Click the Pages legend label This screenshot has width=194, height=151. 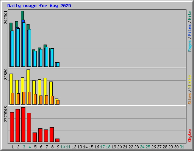click(x=189, y=46)
